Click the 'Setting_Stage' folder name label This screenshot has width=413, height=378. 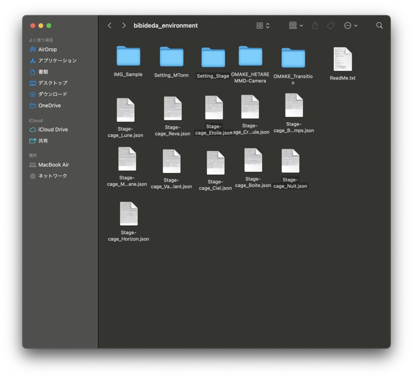click(213, 76)
